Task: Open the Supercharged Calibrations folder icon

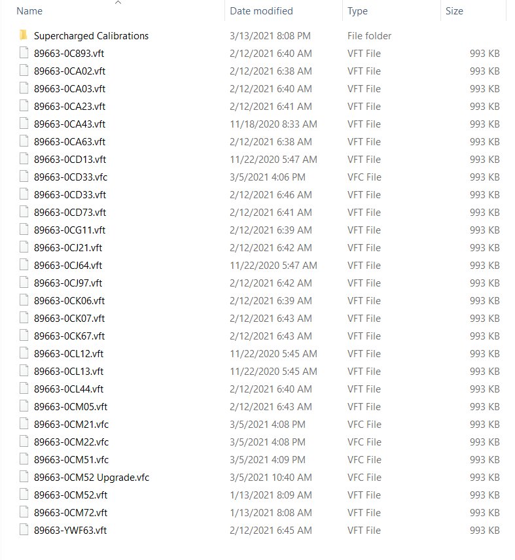Action: click(x=24, y=35)
